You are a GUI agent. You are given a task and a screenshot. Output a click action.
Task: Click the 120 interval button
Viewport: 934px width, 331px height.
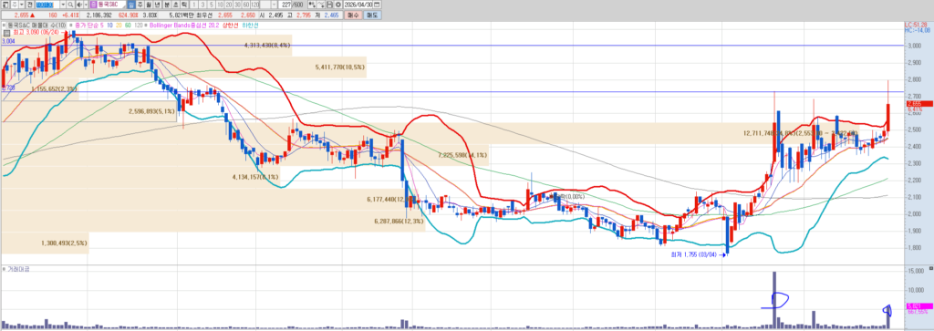[x=255, y=5]
